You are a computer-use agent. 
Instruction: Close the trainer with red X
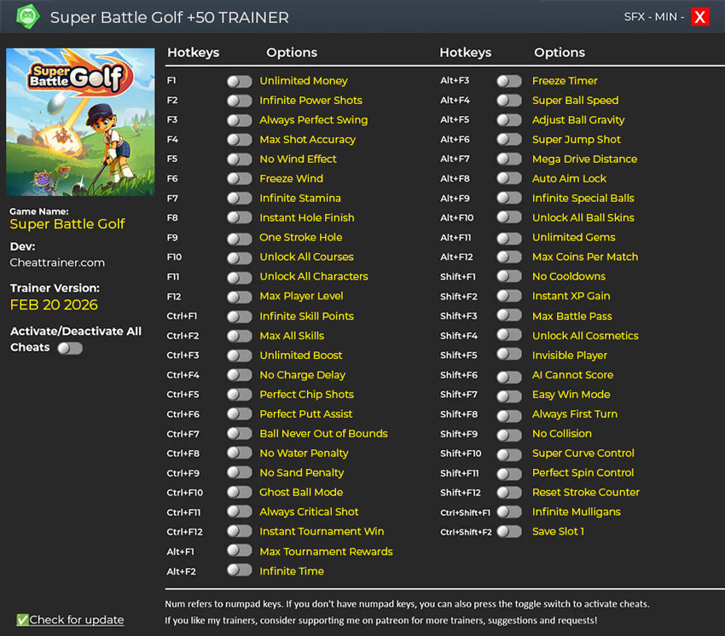click(x=699, y=17)
